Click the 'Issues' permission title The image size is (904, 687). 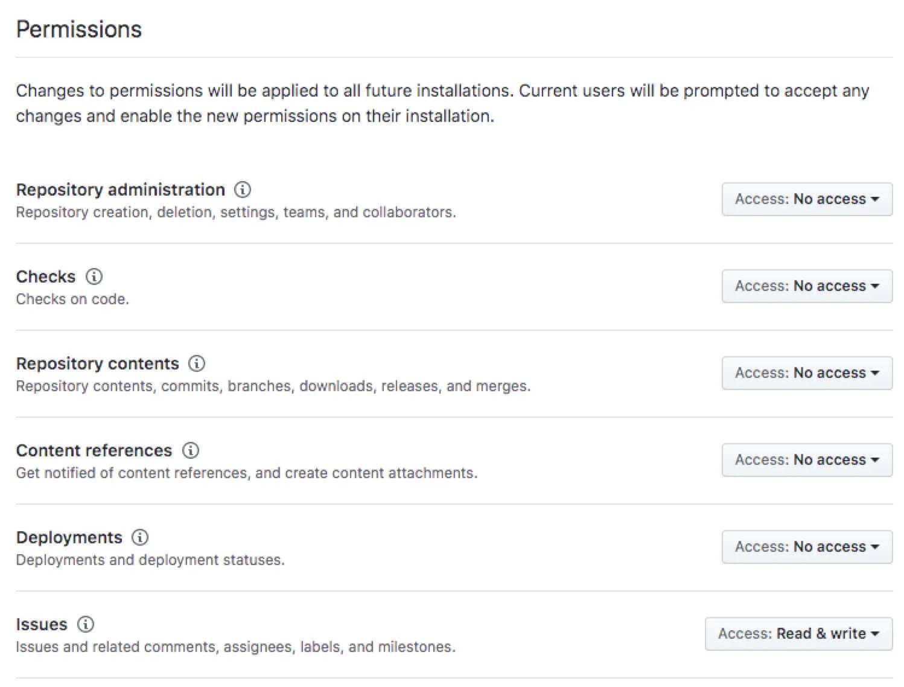(x=42, y=624)
